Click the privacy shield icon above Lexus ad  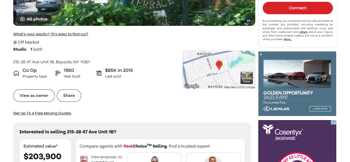[261, 54]
